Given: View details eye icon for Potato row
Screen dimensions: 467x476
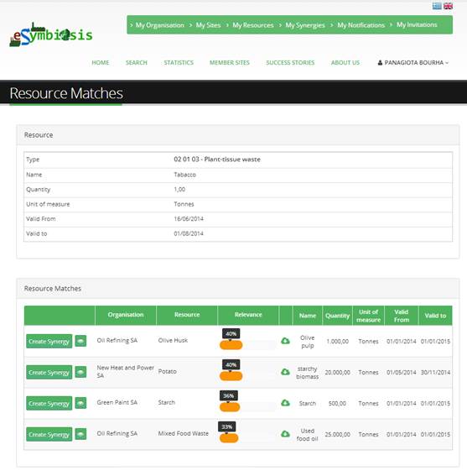Looking at the screenshot, I should 80,372.
